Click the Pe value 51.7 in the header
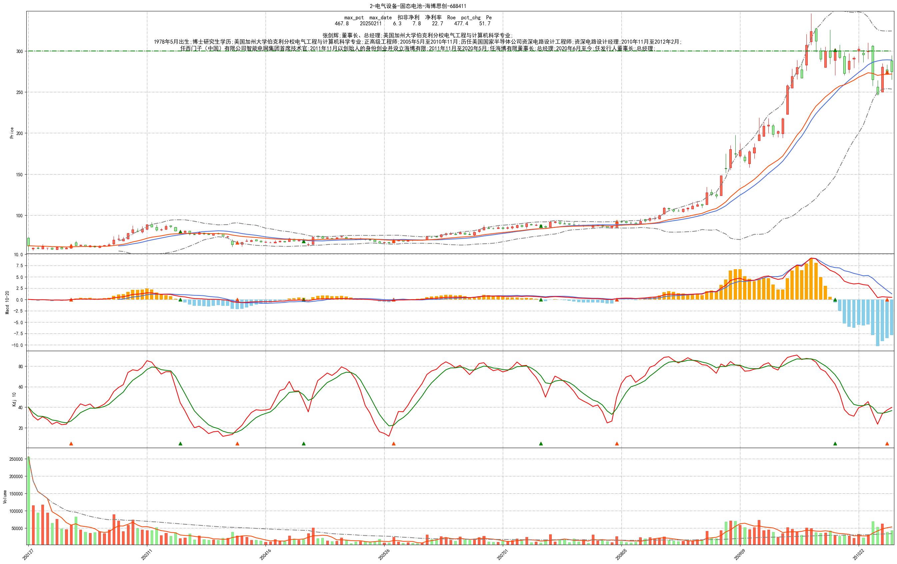This screenshot has height=564, width=897. [x=484, y=23]
